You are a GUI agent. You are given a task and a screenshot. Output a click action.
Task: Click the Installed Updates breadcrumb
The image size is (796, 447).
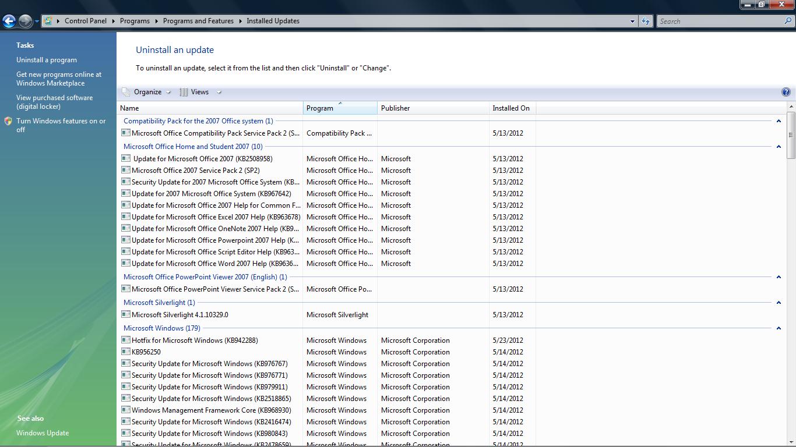point(273,21)
